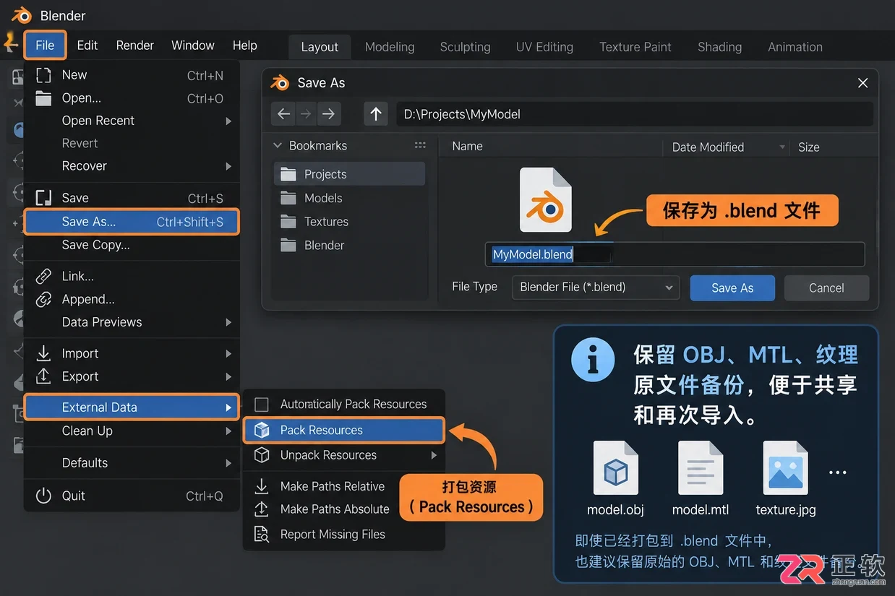The height and width of the screenshot is (596, 895).
Task: Click the Bookmarks grip dots icon
Action: point(420,145)
